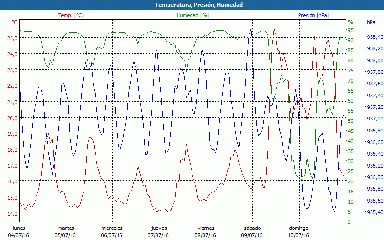Select the martes 05/07/16 date label
Image resolution: width=384 pixels, height=240 pixels.
coord(66,231)
